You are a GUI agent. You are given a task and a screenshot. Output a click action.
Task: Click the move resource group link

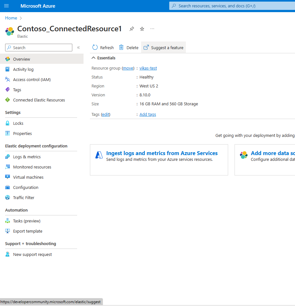coord(128,68)
